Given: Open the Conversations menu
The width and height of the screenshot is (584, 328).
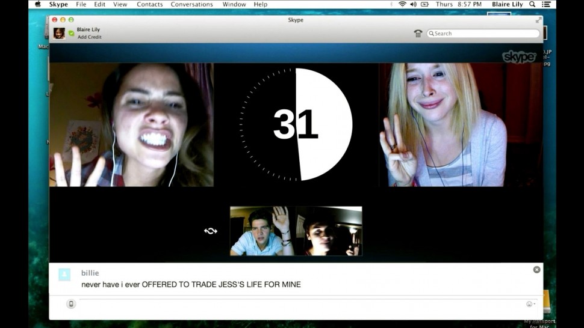Looking at the screenshot, I should [192, 4].
